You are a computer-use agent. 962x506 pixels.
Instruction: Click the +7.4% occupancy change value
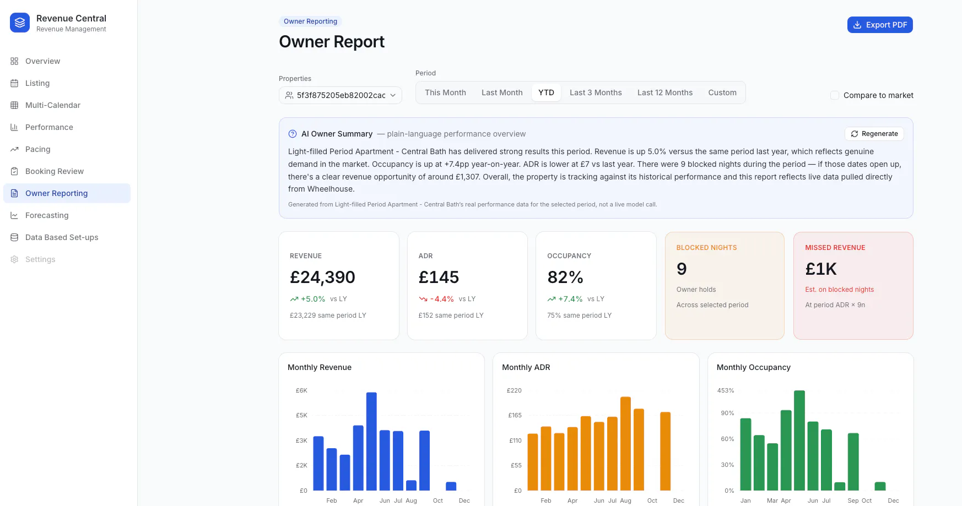pyautogui.click(x=570, y=299)
